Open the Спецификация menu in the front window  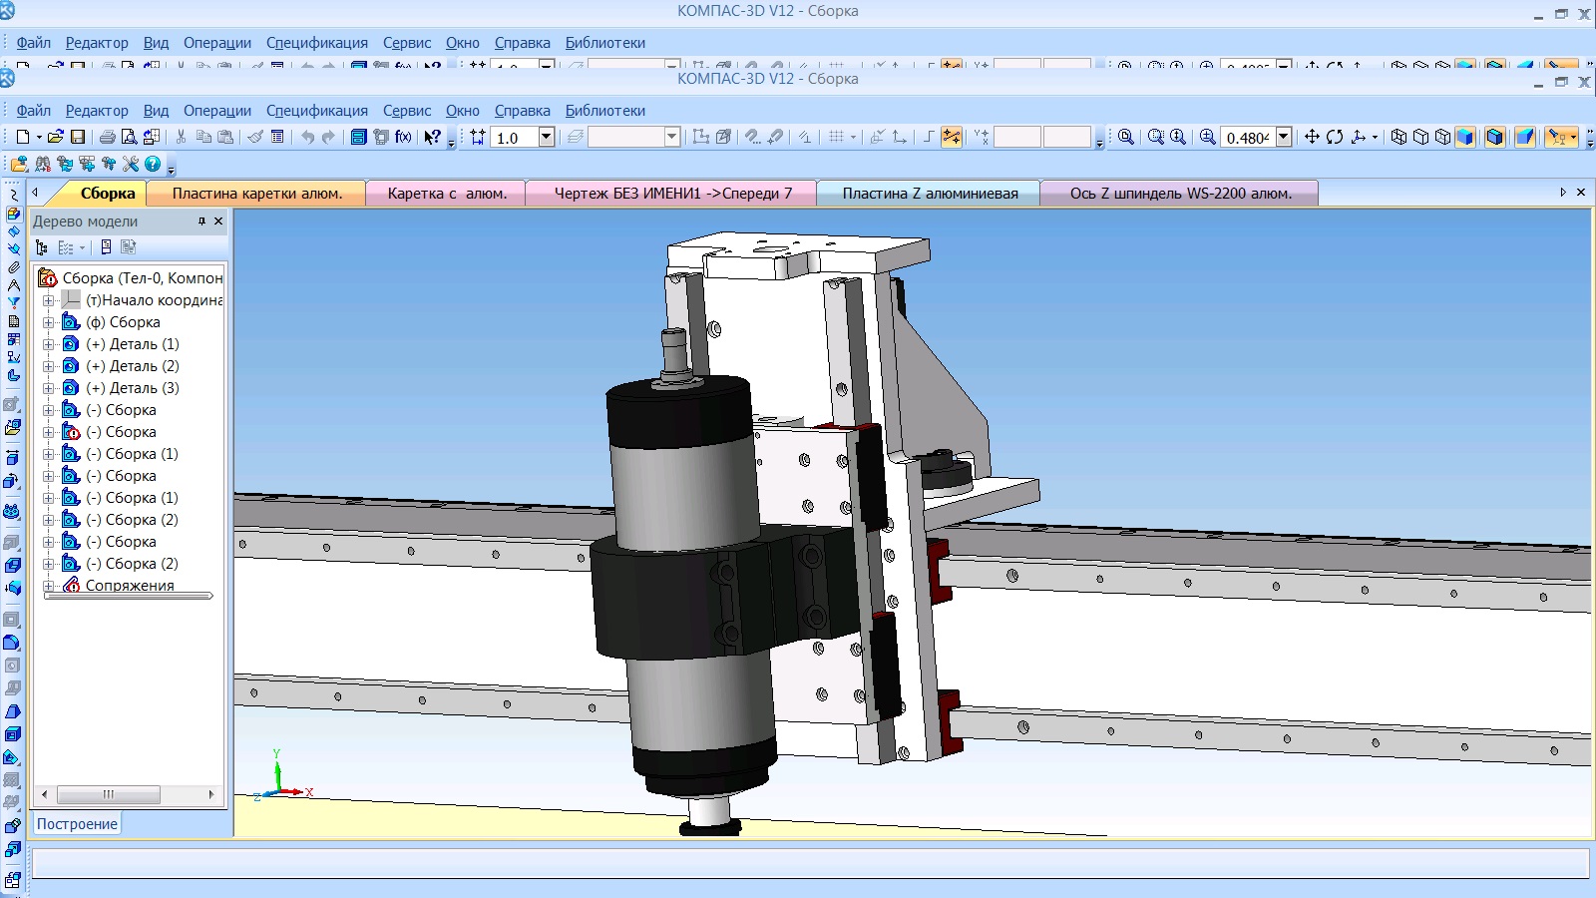pos(317,111)
